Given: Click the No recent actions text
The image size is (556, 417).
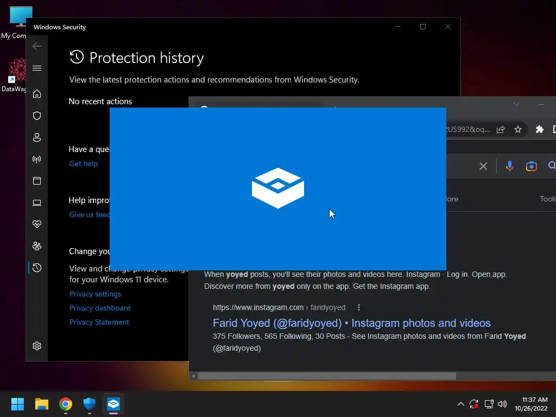Looking at the screenshot, I should 100,102.
